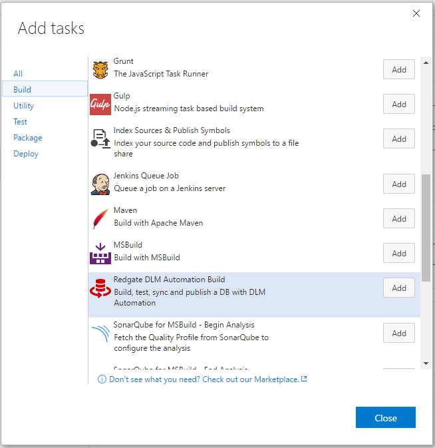Click the SonarQube Begin Analysis wave icon
This screenshot has height=448, width=435.
pyautogui.click(x=100, y=334)
